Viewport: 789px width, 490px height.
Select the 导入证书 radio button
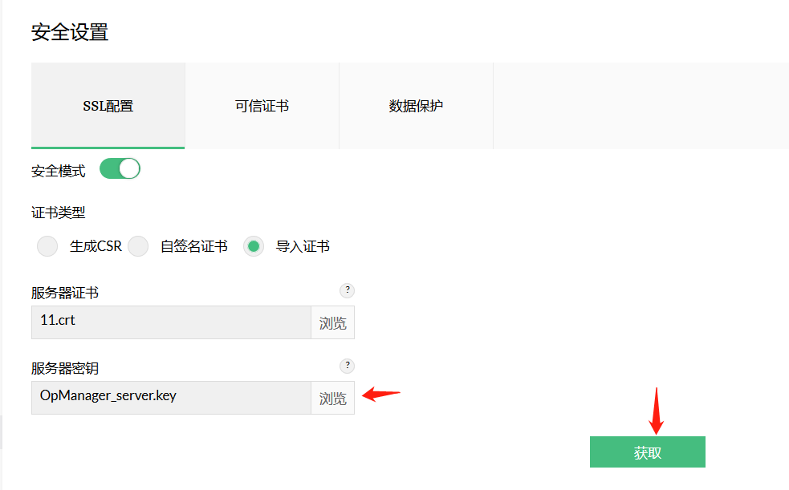coord(254,246)
